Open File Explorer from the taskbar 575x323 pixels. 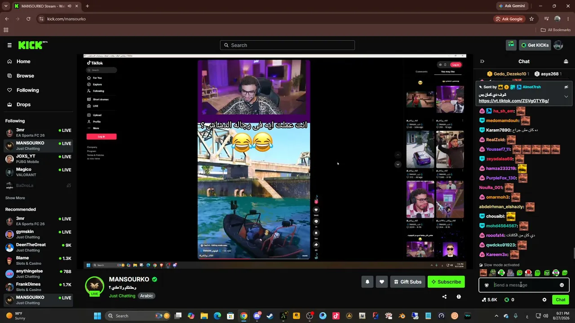coord(204,316)
